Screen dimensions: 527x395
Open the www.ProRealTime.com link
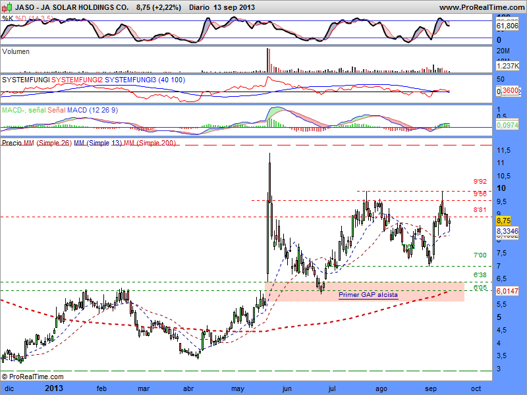click(482, 7)
